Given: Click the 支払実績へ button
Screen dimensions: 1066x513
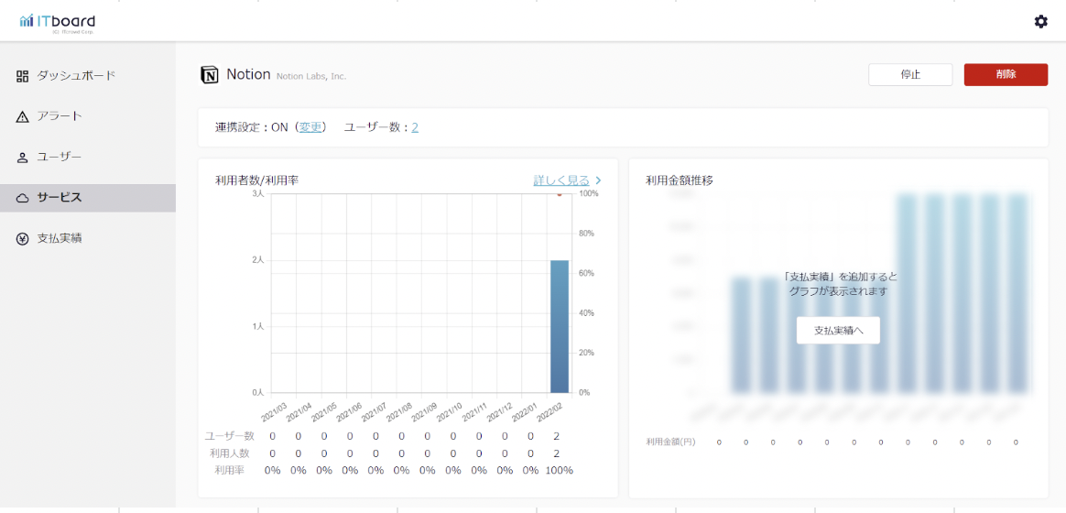Looking at the screenshot, I should (838, 330).
